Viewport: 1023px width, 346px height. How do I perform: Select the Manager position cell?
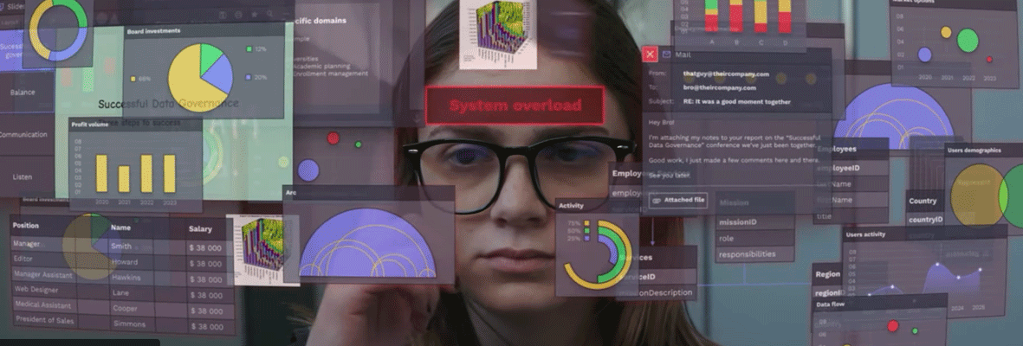point(28,243)
